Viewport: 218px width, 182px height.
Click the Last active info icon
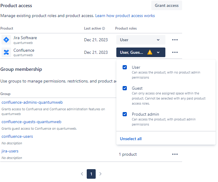click(103, 28)
